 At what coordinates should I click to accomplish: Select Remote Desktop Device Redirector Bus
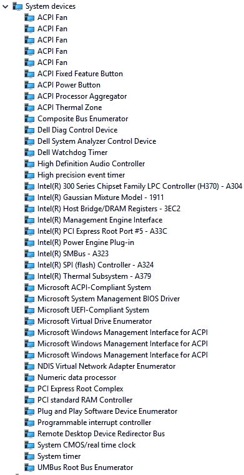(101, 434)
